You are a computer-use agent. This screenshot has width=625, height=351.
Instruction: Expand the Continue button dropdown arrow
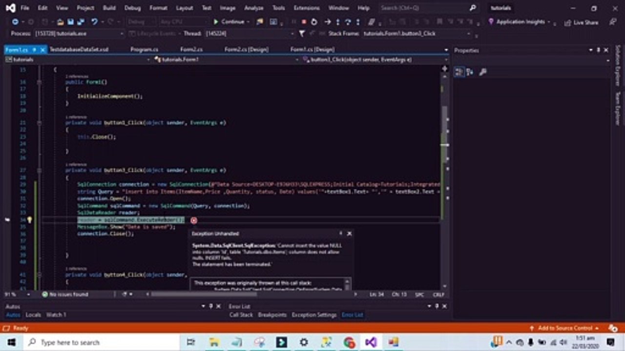pyautogui.click(x=248, y=22)
